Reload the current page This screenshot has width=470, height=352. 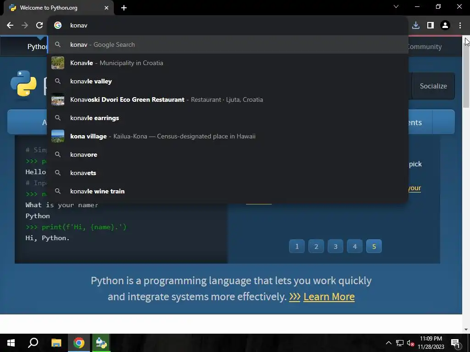39,26
